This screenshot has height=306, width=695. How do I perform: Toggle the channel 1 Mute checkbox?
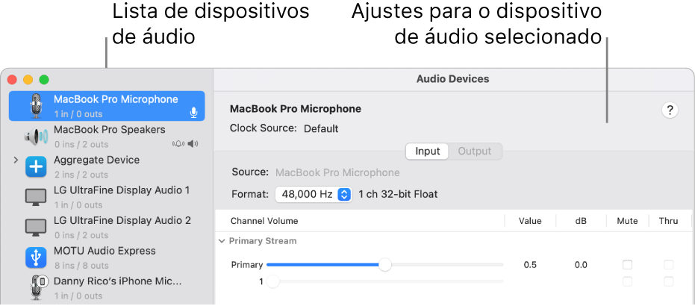pos(627,281)
